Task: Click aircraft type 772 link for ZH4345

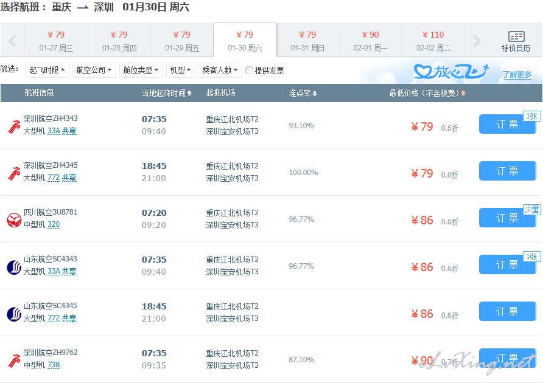Action: 54,178
